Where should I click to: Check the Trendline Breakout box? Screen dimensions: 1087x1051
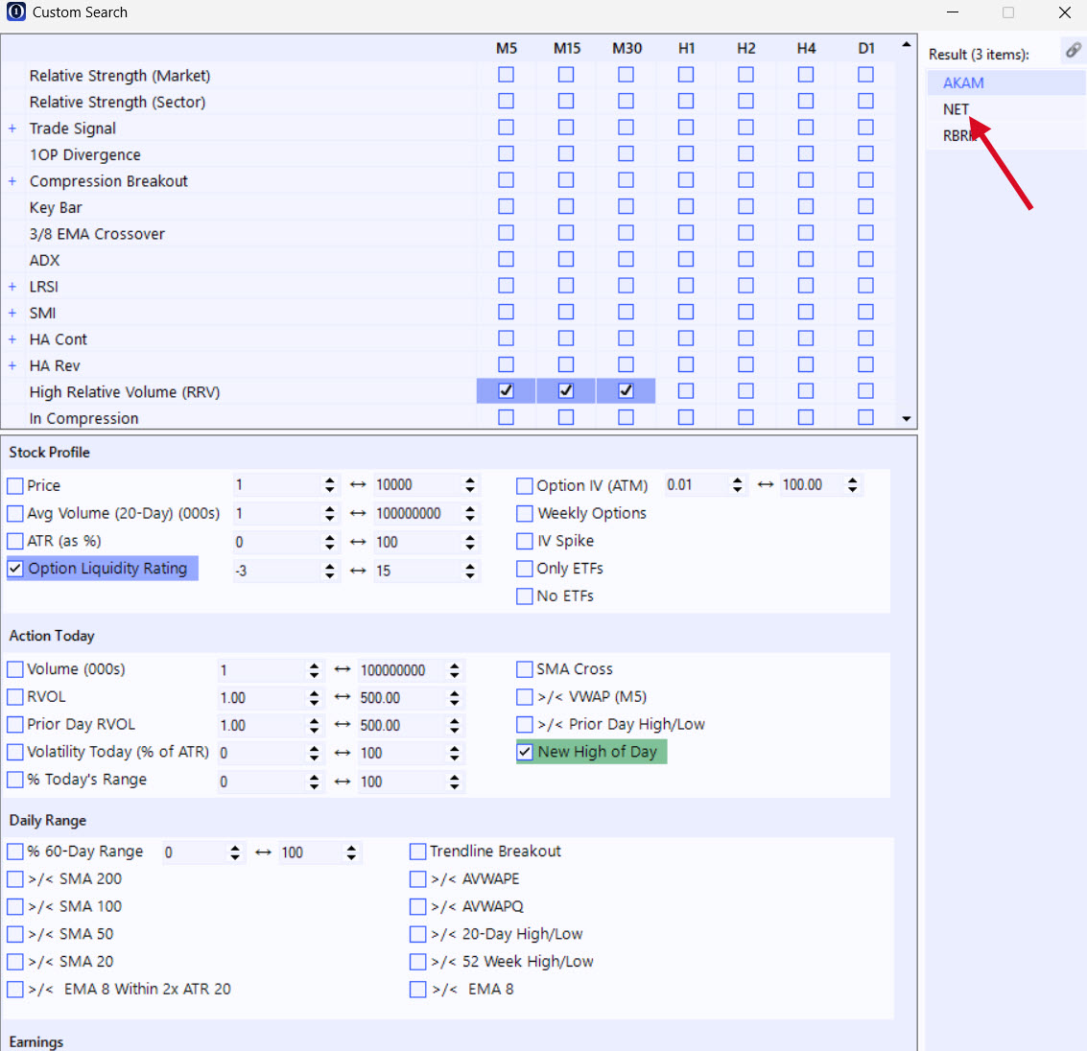418,852
